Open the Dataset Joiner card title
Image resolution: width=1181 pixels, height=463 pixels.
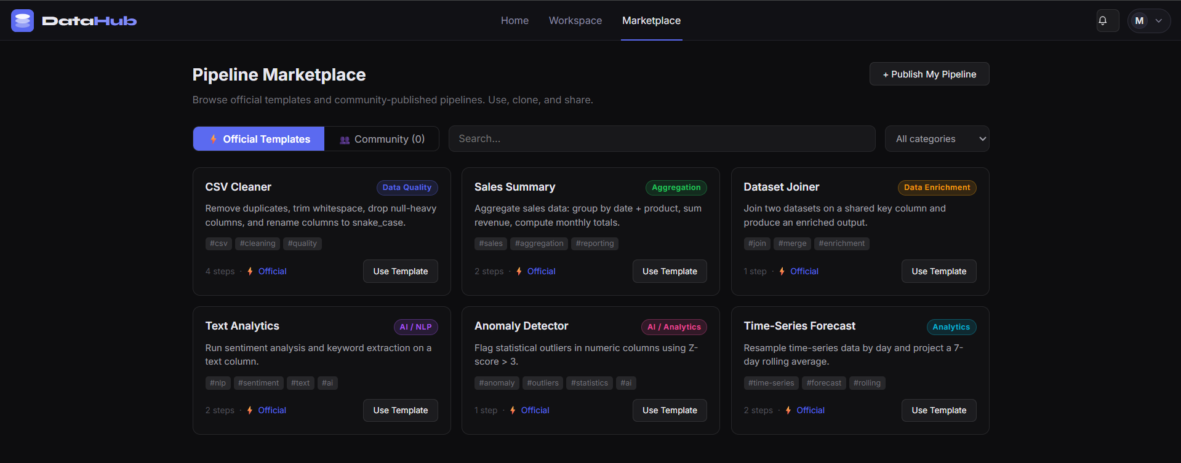tap(781, 187)
